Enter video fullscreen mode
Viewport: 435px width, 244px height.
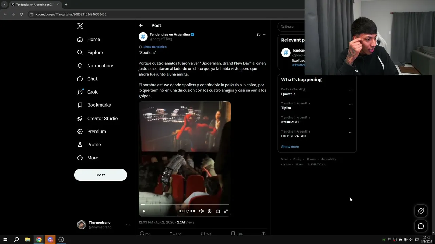tap(226, 211)
